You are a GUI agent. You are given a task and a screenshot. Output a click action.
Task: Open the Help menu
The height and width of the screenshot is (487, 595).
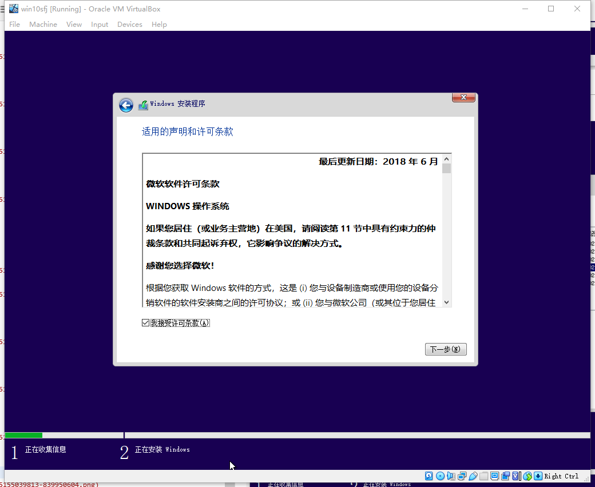(159, 24)
